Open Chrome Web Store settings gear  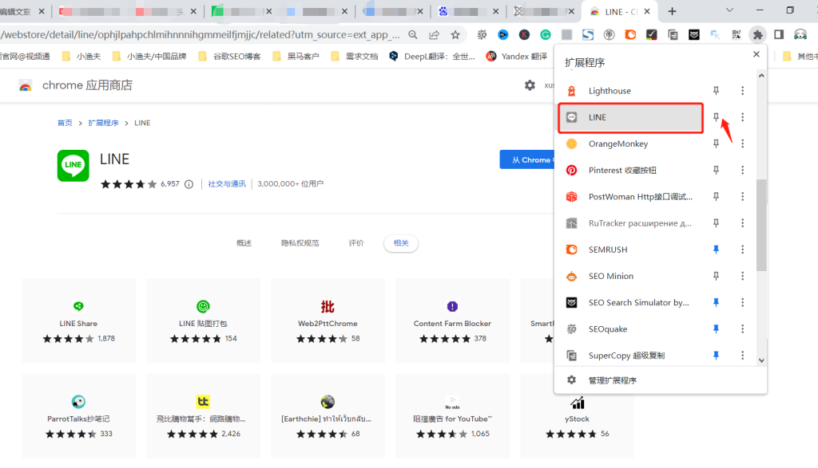pyautogui.click(x=530, y=85)
